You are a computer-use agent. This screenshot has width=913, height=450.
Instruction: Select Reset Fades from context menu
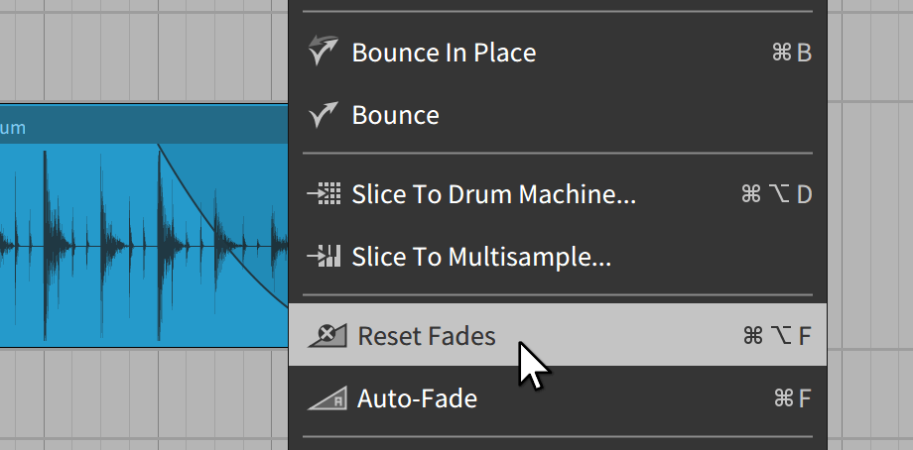click(427, 336)
